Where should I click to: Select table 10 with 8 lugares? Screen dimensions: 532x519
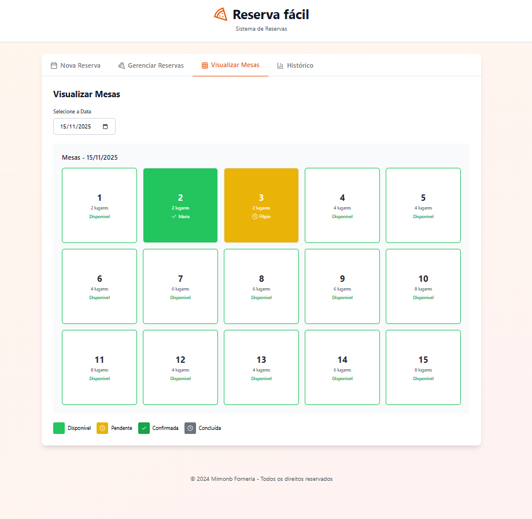[x=423, y=286]
